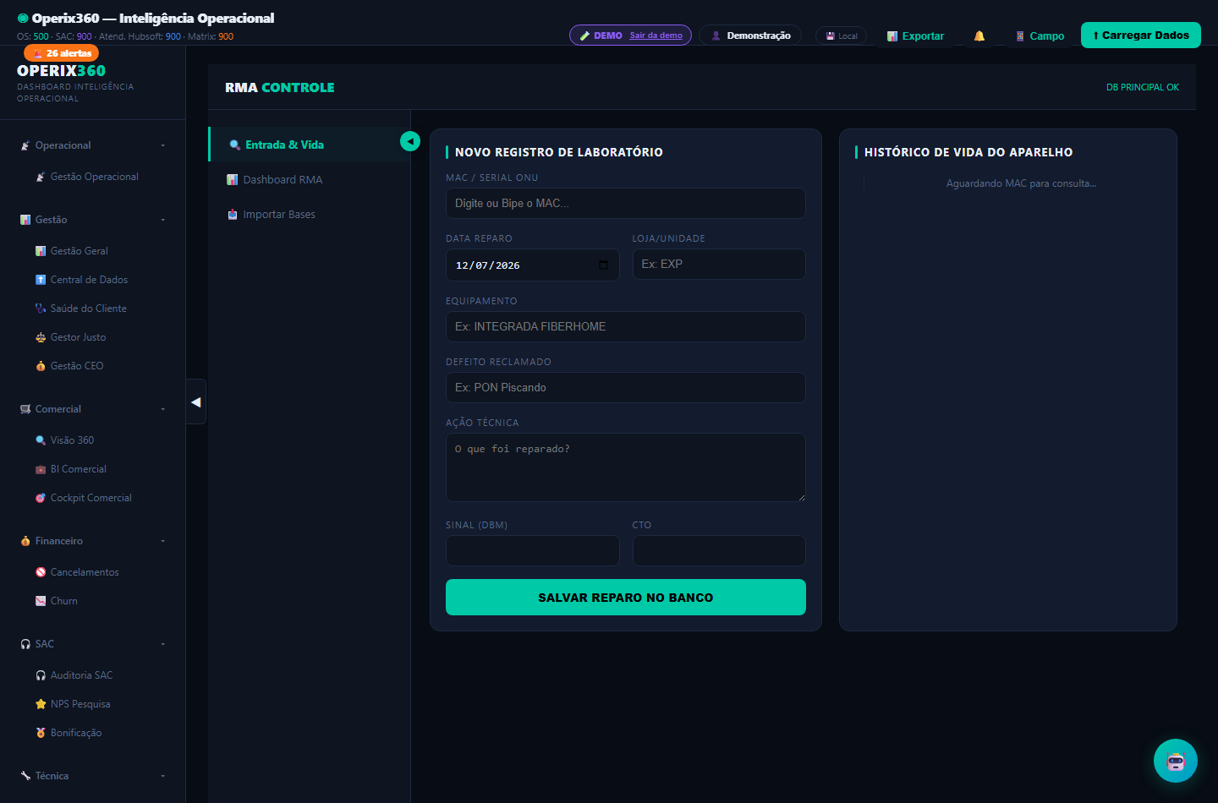Open the Importar Bases tab
Image resolution: width=1218 pixels, height=803 pixels.
click(x=310, y=214)
